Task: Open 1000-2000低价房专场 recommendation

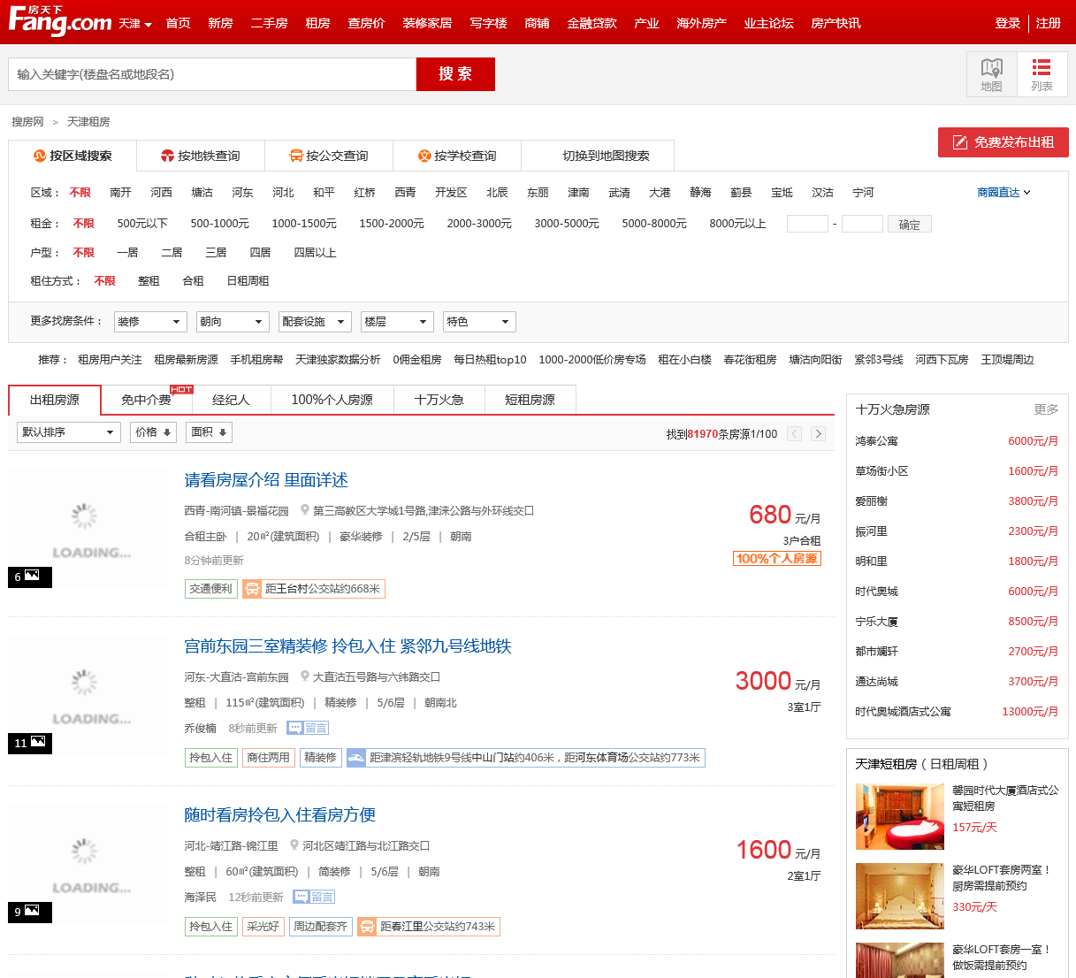Action: [592, 360]
